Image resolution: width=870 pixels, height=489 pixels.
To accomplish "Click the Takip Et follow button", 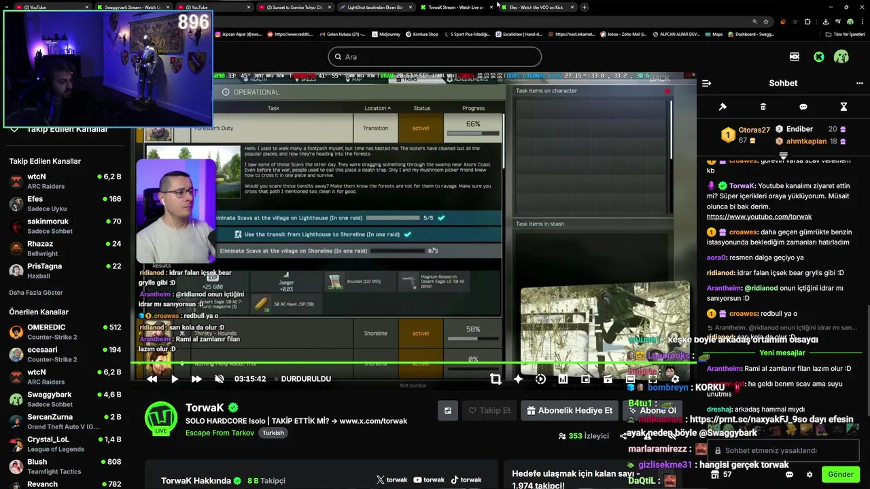I will coord(489,410).
